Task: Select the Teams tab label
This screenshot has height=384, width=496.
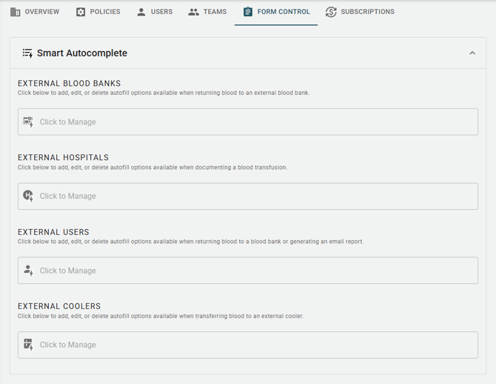Action: point(215,12)
